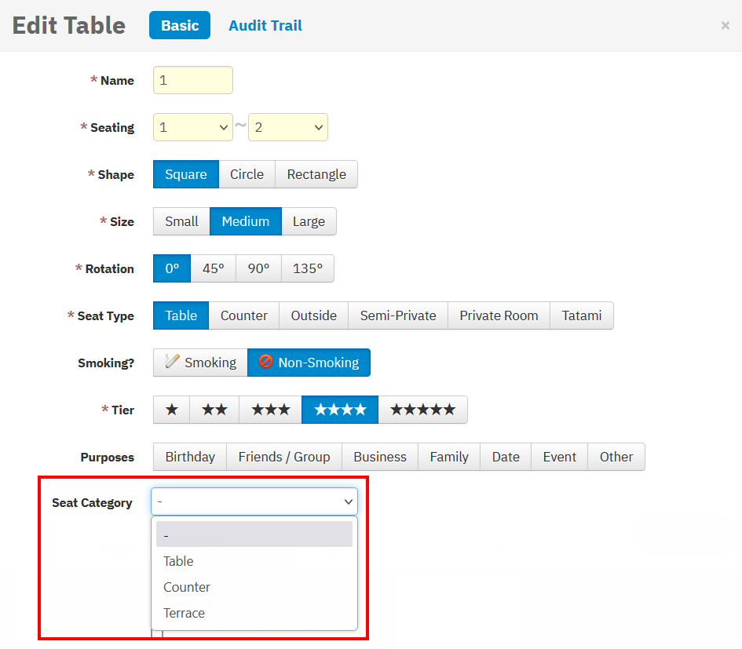742x649 pixels.
Task: Switch to the Audit Trail tab
Action: (265, 26)
